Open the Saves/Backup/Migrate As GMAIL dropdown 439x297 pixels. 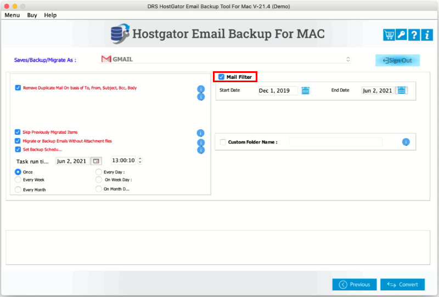tap(225, 59)
